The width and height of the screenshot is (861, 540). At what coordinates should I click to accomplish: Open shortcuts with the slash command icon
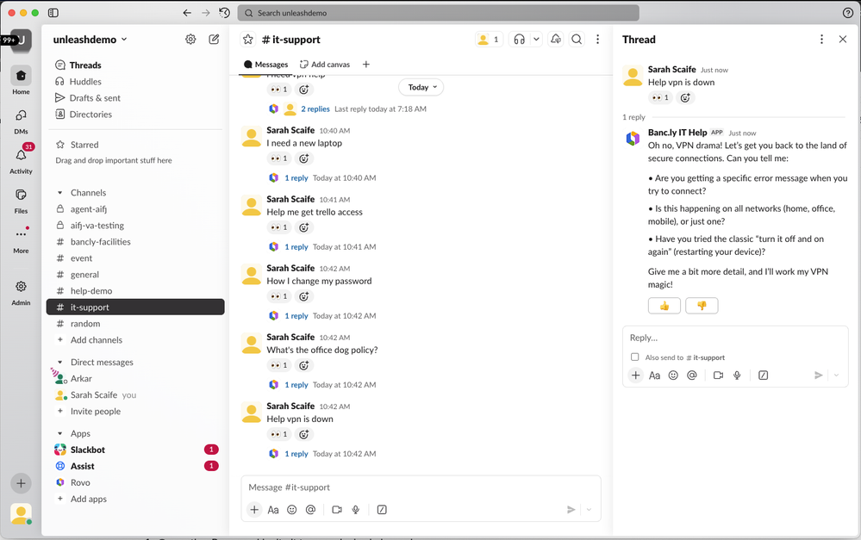click(x=381, y=510)
